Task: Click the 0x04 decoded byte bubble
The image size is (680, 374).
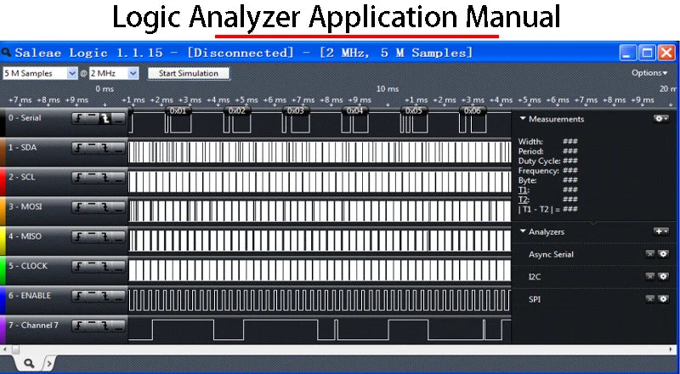Action: tap(354, 110)
